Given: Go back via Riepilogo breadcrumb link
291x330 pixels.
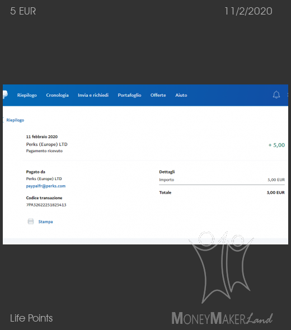Looking at the screenshot, I should (x=15, y=120).
